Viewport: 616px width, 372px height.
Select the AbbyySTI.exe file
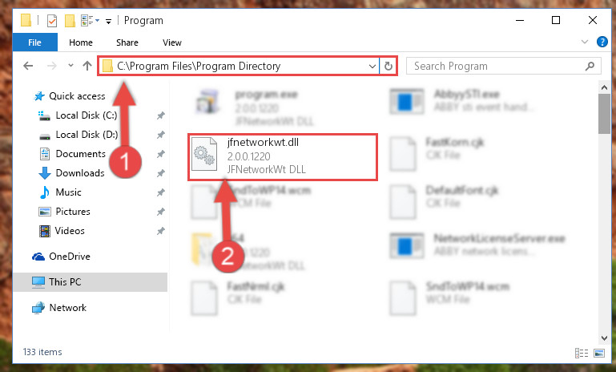click(x=464, y=101)
